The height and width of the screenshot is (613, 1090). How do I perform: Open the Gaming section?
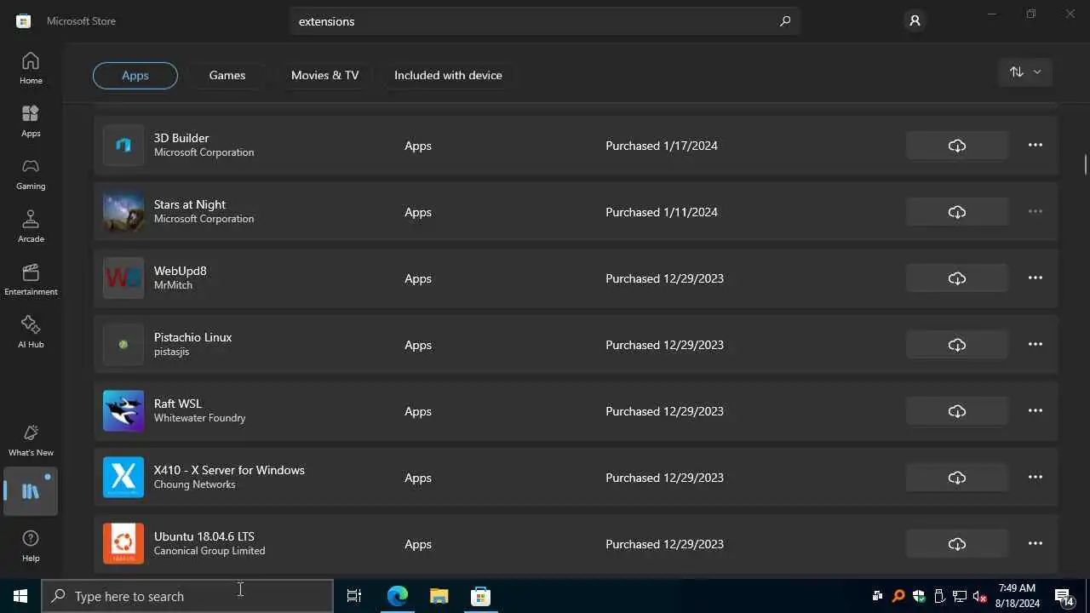[x=31, y=174]
